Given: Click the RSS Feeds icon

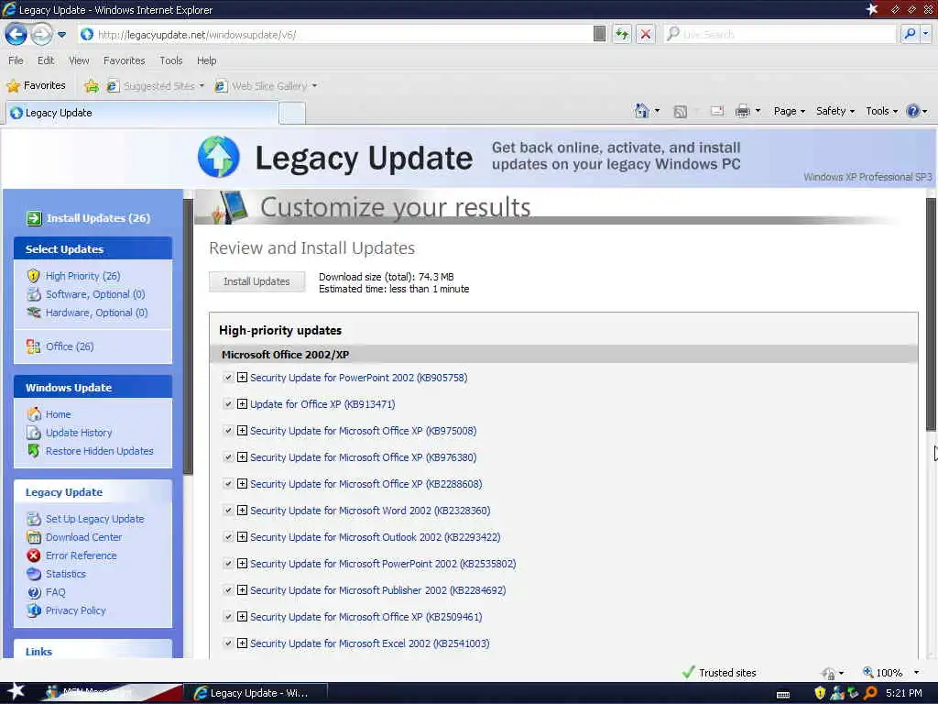Looking at the screenshot, I should 681,111.
